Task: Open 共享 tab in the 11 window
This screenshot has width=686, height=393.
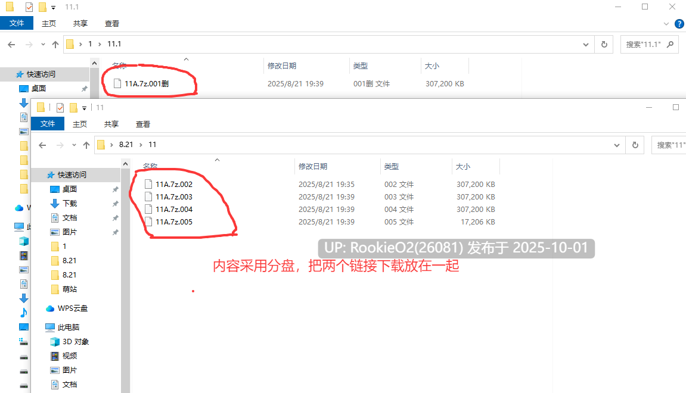Action: [111, 124]
